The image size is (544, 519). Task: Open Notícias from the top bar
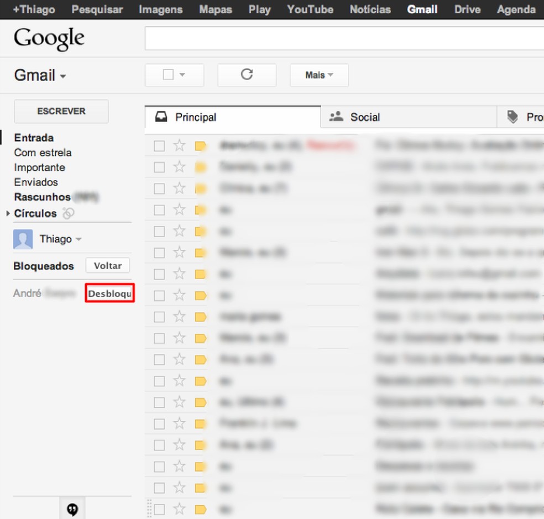tap(370, 9)
